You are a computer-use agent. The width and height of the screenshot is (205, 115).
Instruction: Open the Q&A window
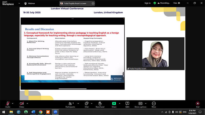127,104
